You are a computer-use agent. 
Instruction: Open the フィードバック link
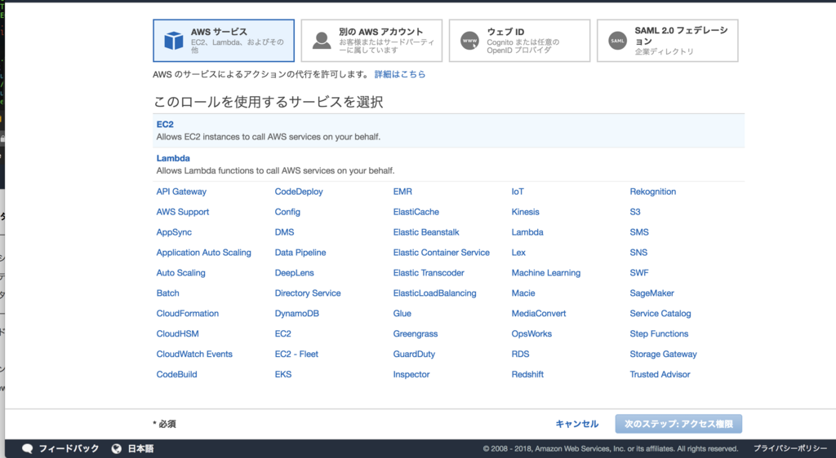coord(69,448)
